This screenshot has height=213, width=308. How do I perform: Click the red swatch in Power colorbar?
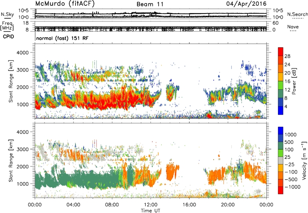click(x=281, y=52)
